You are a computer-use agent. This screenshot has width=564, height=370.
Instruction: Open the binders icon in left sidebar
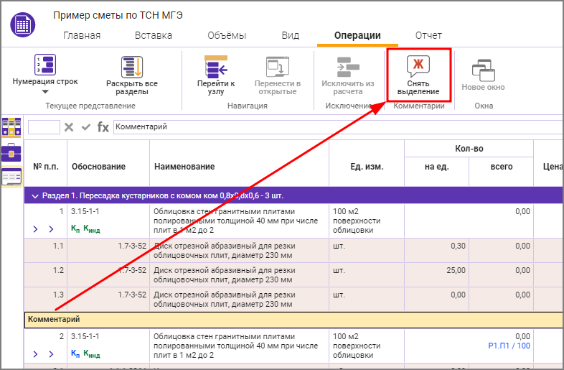(x=11, y=126)
